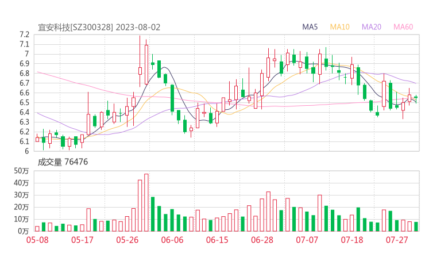Select the 05-26 date label

click(x=127, y=240)
